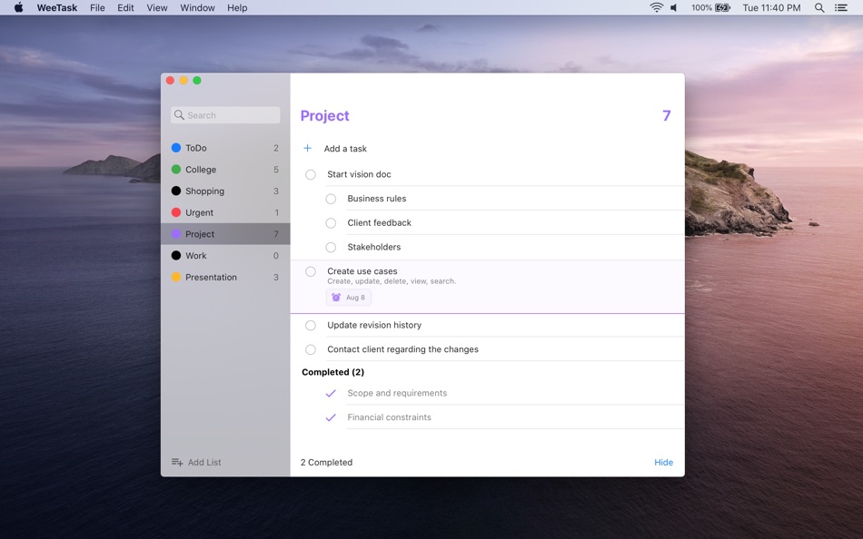
Task: Click the purple checkmark beside Financial constraints
Action: (x=331, y=417)
